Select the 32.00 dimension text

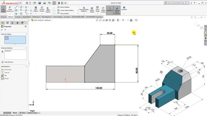(x=110, y=33)
